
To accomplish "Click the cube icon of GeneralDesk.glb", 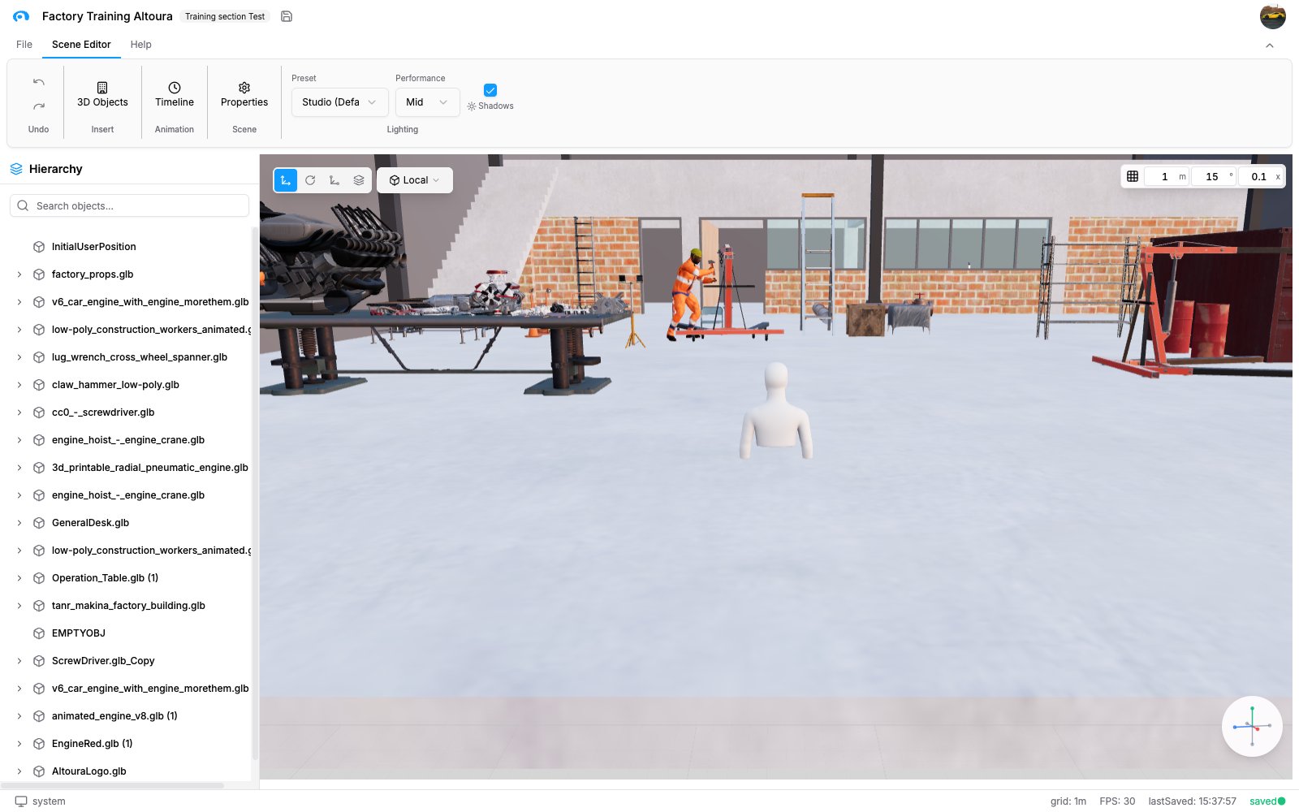I will click(x=39, y=523).
